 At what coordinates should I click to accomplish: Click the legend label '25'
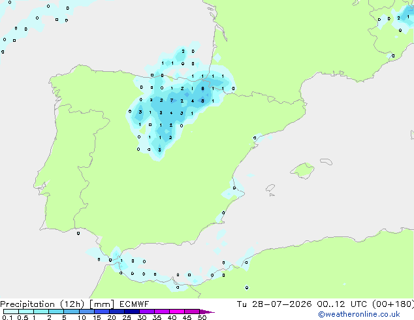point(127,317)
